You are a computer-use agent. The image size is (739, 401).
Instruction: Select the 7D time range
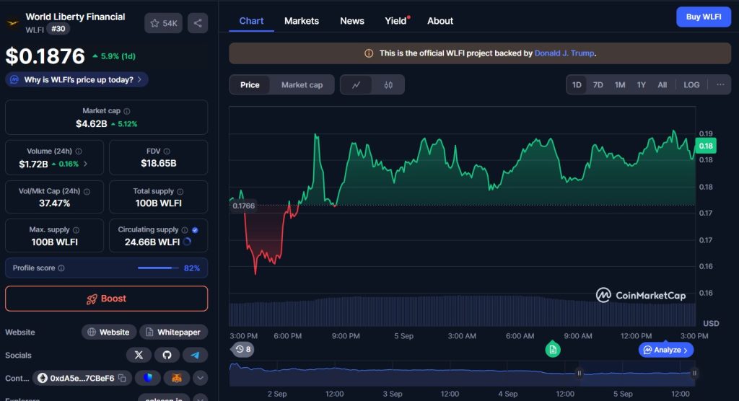click(x=598, y=85)
